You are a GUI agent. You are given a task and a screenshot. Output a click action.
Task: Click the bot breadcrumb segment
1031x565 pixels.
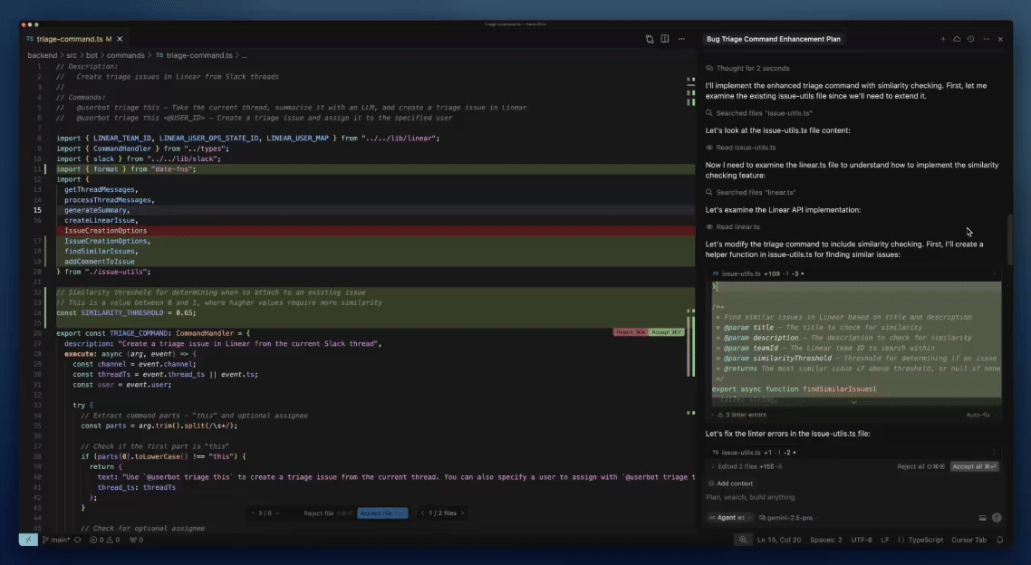pyautogui.click(x=92, y=56)
